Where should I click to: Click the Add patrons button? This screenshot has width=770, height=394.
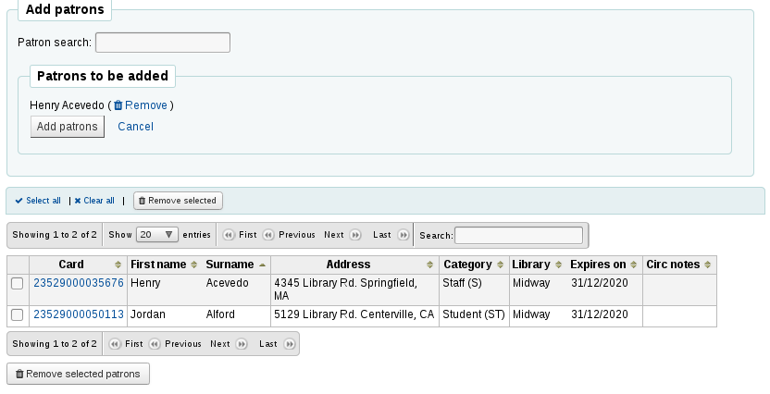(x=67, y=127)
